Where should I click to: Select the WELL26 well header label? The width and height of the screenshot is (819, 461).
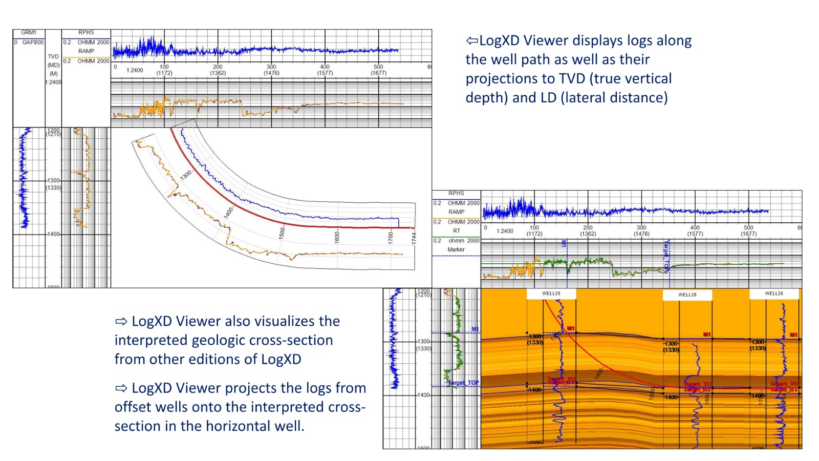774,294
